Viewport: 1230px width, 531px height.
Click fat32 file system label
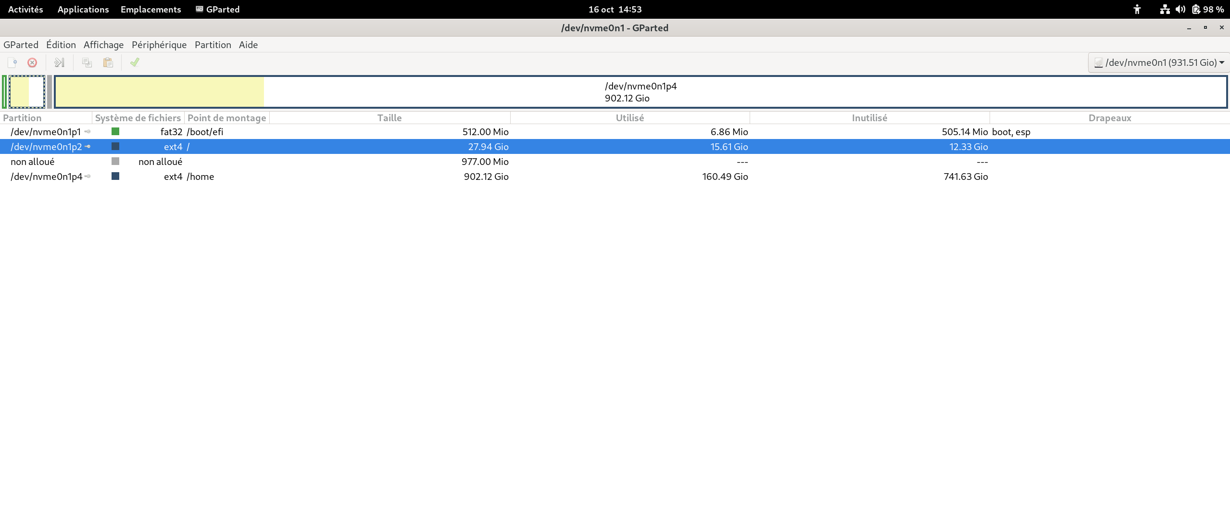point(171,131)
